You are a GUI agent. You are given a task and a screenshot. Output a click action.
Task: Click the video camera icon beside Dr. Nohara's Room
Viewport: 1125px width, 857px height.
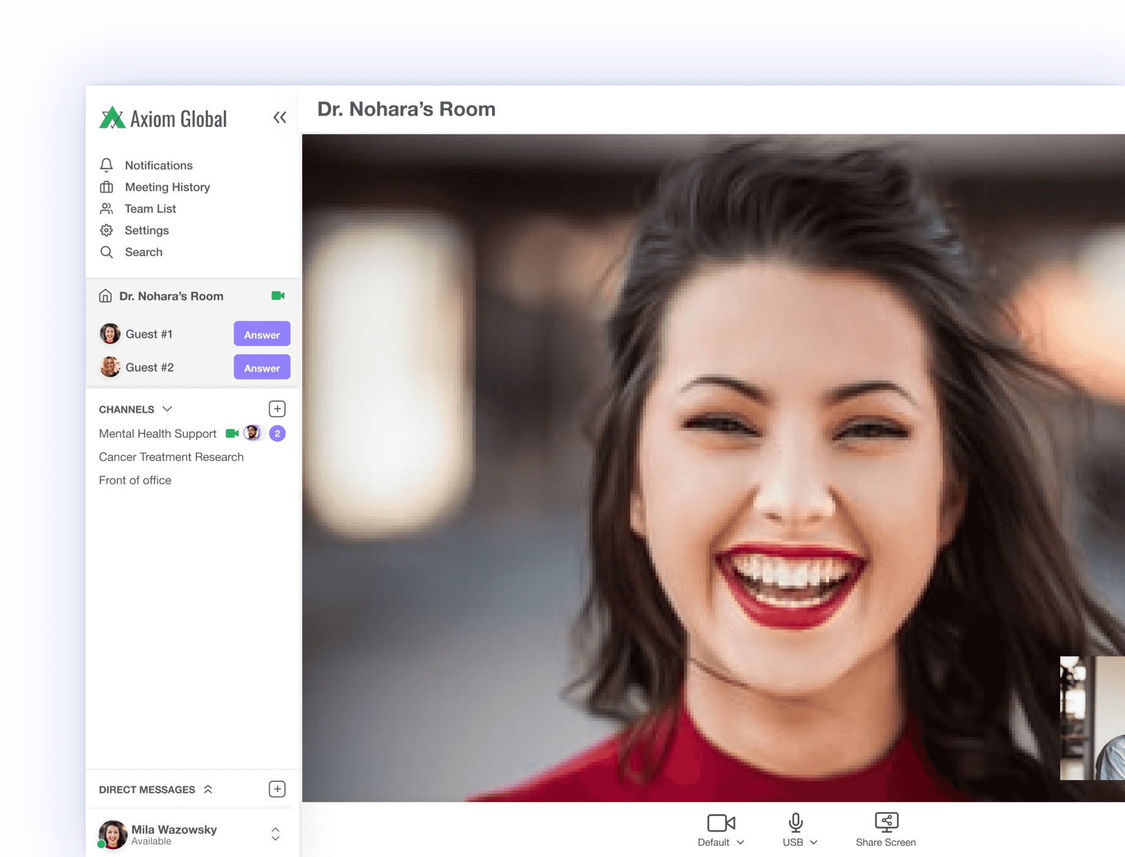pyautogui.click(x=278, y=296)
